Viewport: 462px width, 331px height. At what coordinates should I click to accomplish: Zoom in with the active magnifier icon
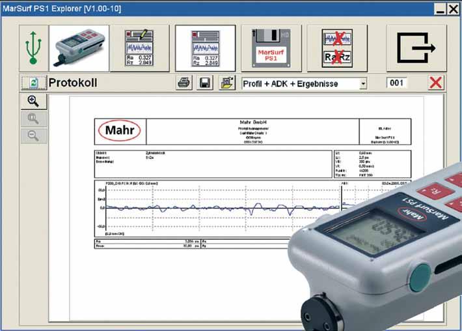34,102
